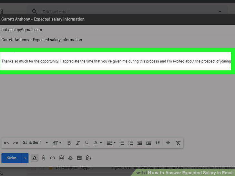
Task: Apply strikethrough formatting
Action: click(x=168, y=142)
